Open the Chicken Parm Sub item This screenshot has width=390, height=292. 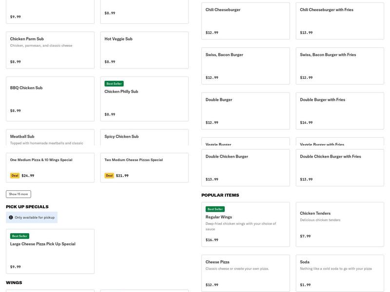click(50, 50)
